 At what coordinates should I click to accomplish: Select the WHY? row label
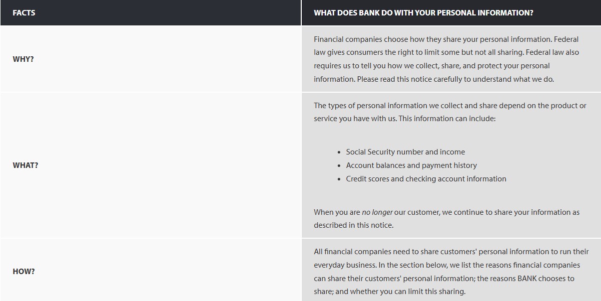pyautogui.click(x=23, y=59)
